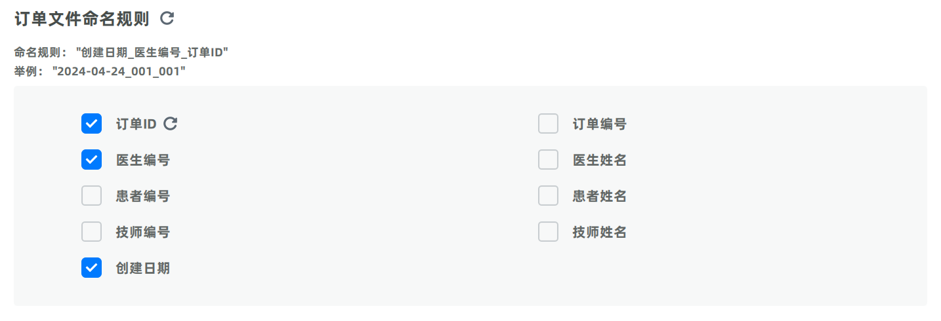The image size is (941, 321).
Task: Click the 命名规则 rule string text
Action: [152, 53]
